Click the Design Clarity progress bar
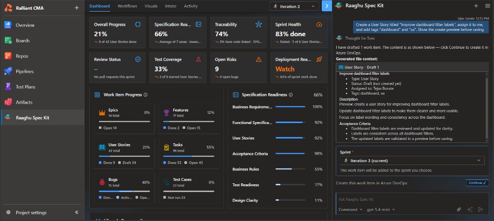 click(x=290, y=200)
